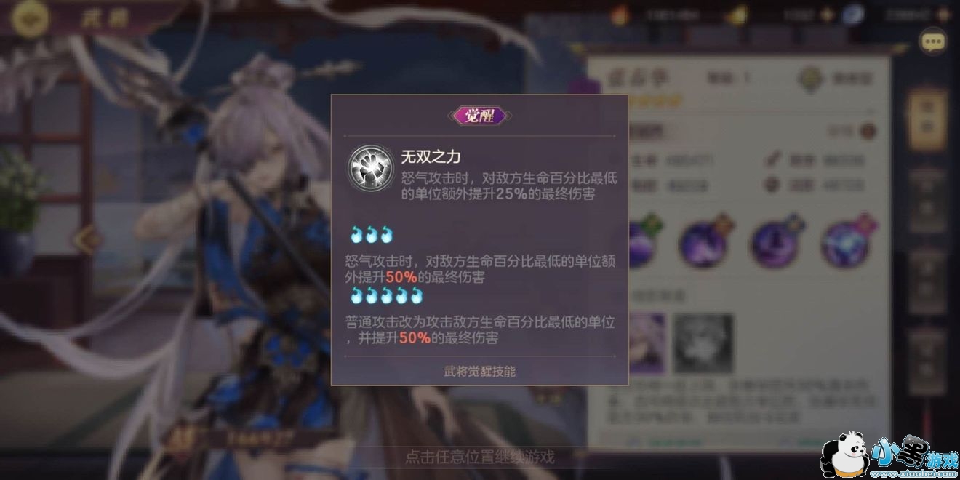
Task: Click the 无双之力 awakening skill icon
Action: (x=368, y=167)
